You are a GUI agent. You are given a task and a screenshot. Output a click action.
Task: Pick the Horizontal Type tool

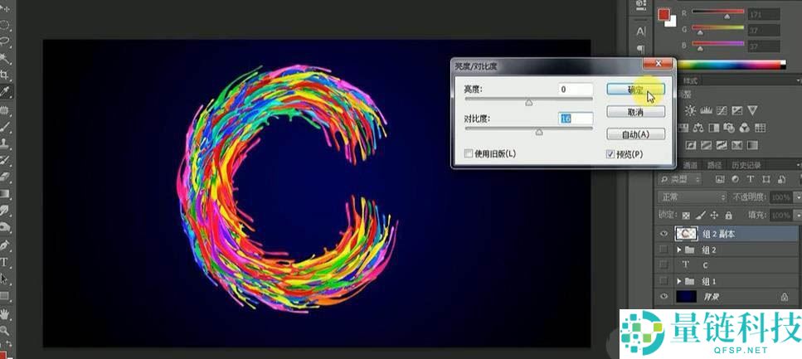point(4,262)
